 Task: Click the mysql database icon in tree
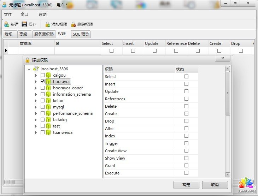coord(48,107)
